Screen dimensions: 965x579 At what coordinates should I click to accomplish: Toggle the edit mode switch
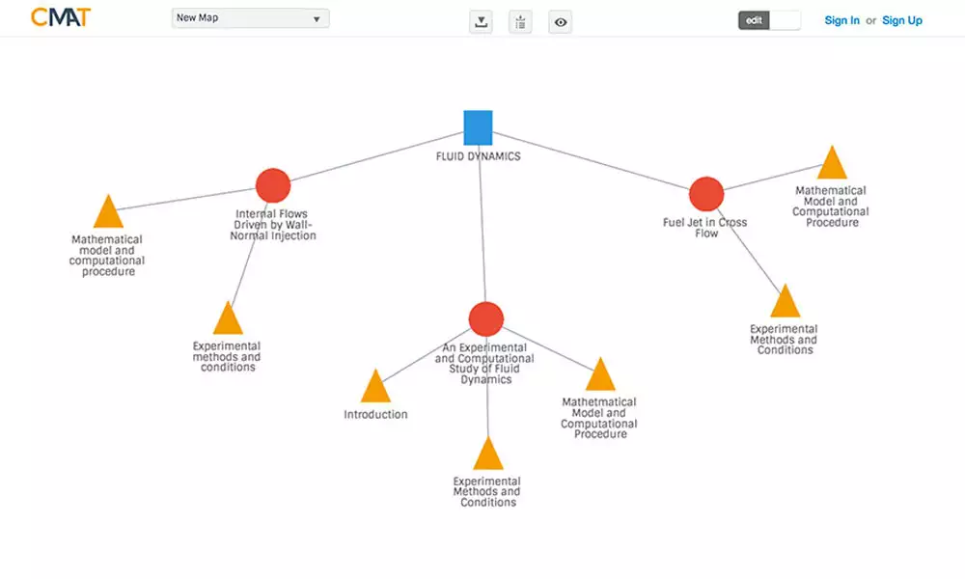click(769, 20)
